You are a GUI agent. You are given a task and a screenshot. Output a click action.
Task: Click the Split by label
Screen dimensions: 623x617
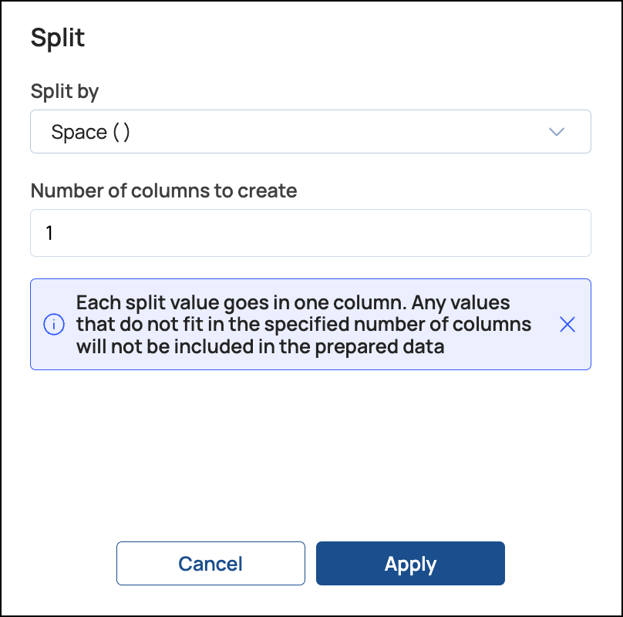[x=64, y=91]
